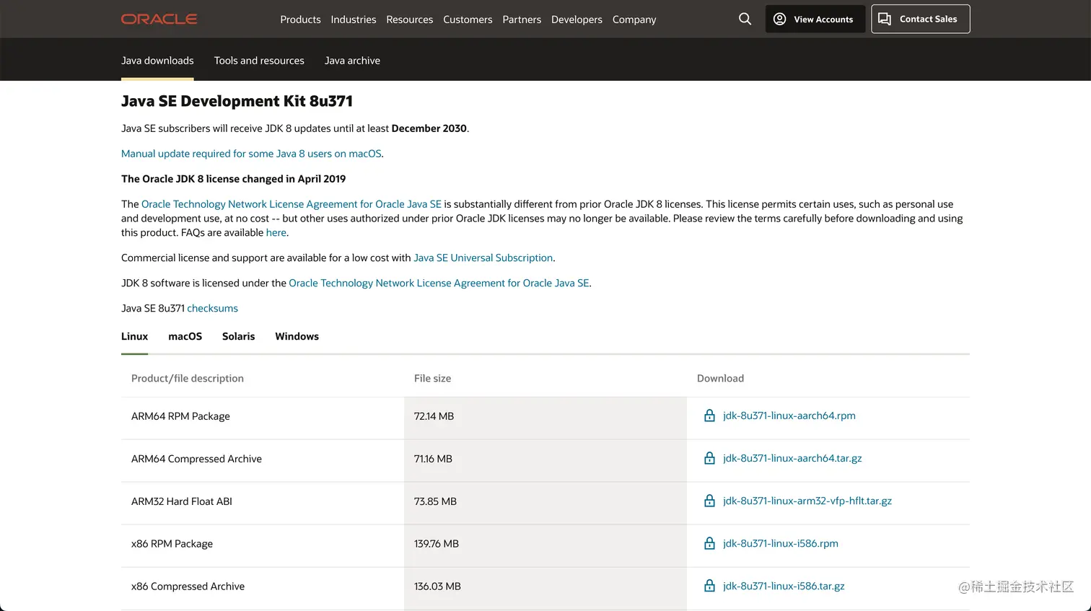Click the Oracle logo
The width and height of the screenshot is (1091, 611).
coord(159,19)
